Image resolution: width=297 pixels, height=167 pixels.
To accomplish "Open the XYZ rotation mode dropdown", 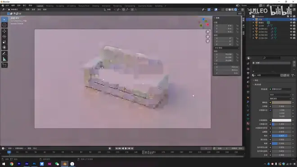I will (227, 48).
